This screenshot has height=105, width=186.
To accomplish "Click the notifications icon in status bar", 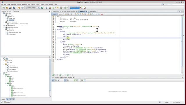I will pos(160,102).
